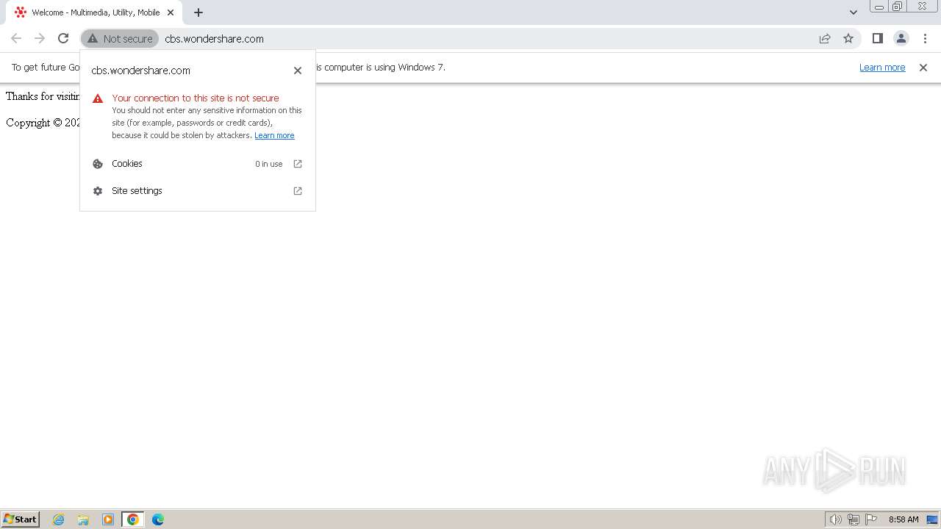Launch Microsoft Edge from the taskbar
Screen dimensions: 941x529
tap(158, 519)
